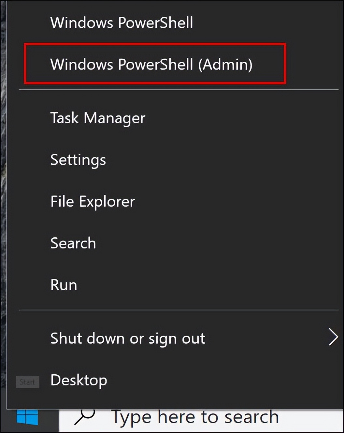
Task: Open the Run dialog entry
Action: tap(64, 284)
